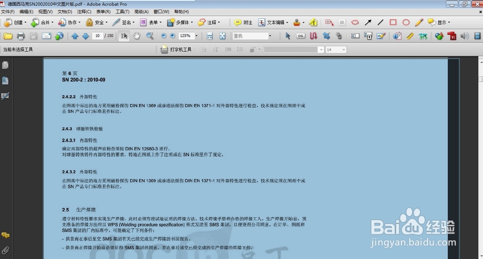Open the Signatures panel in sidebar
Viewport: 483px width, 259px height.
[x=5, y=96]
